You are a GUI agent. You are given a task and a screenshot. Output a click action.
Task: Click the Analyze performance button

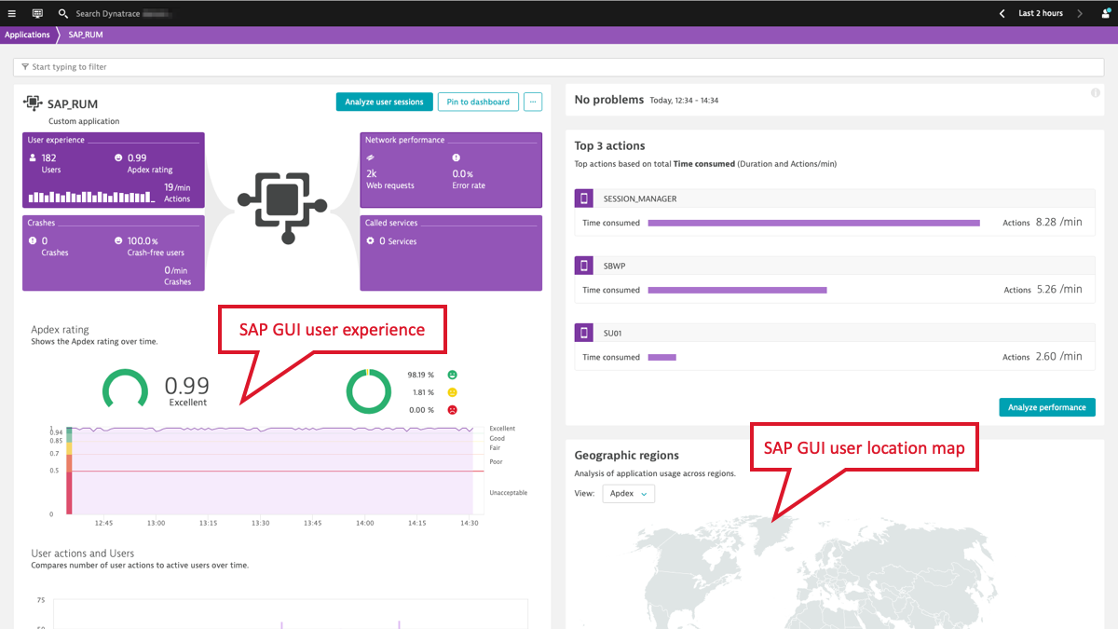tap(1047, 407)
